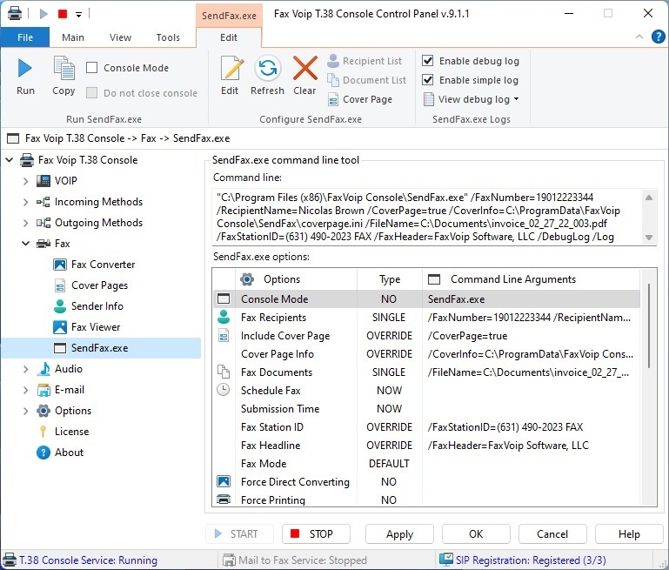Expand the E-mail tree node
The width and height of the screenshot is (669, 570).
click(25, 390)
